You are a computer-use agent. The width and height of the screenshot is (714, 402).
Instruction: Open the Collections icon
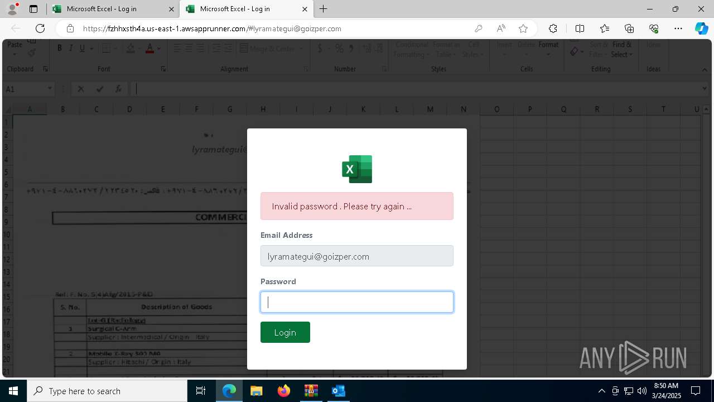[x=629, y=28]
